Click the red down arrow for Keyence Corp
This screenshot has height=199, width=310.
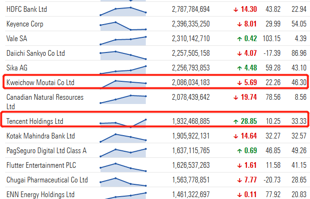235,24
